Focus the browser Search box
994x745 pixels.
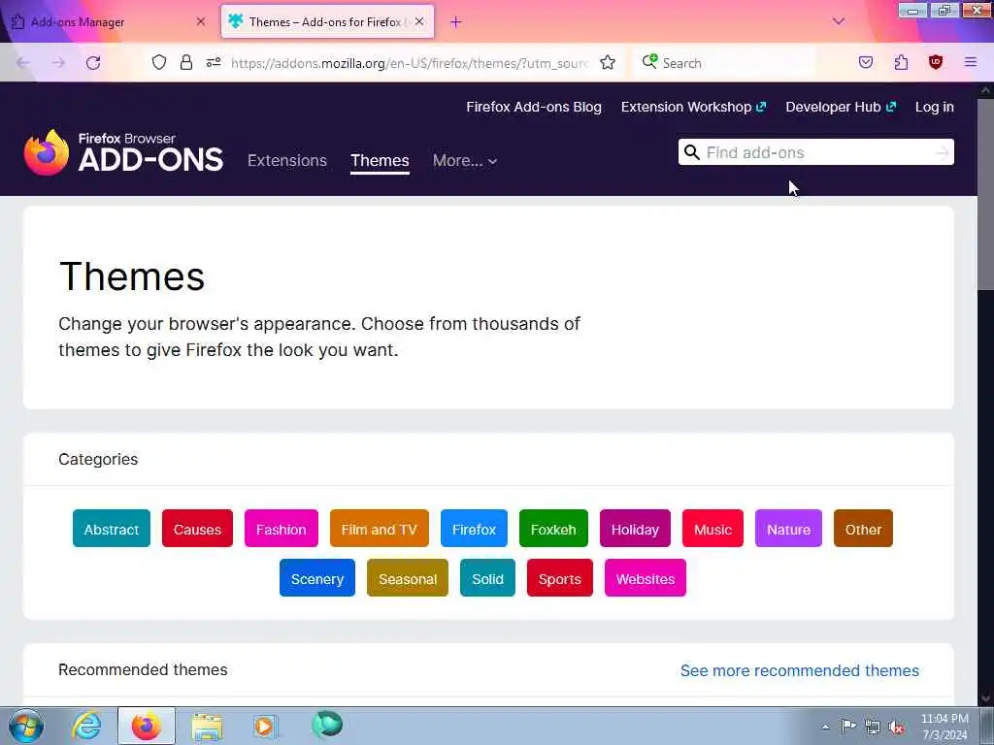coord(723,63)
